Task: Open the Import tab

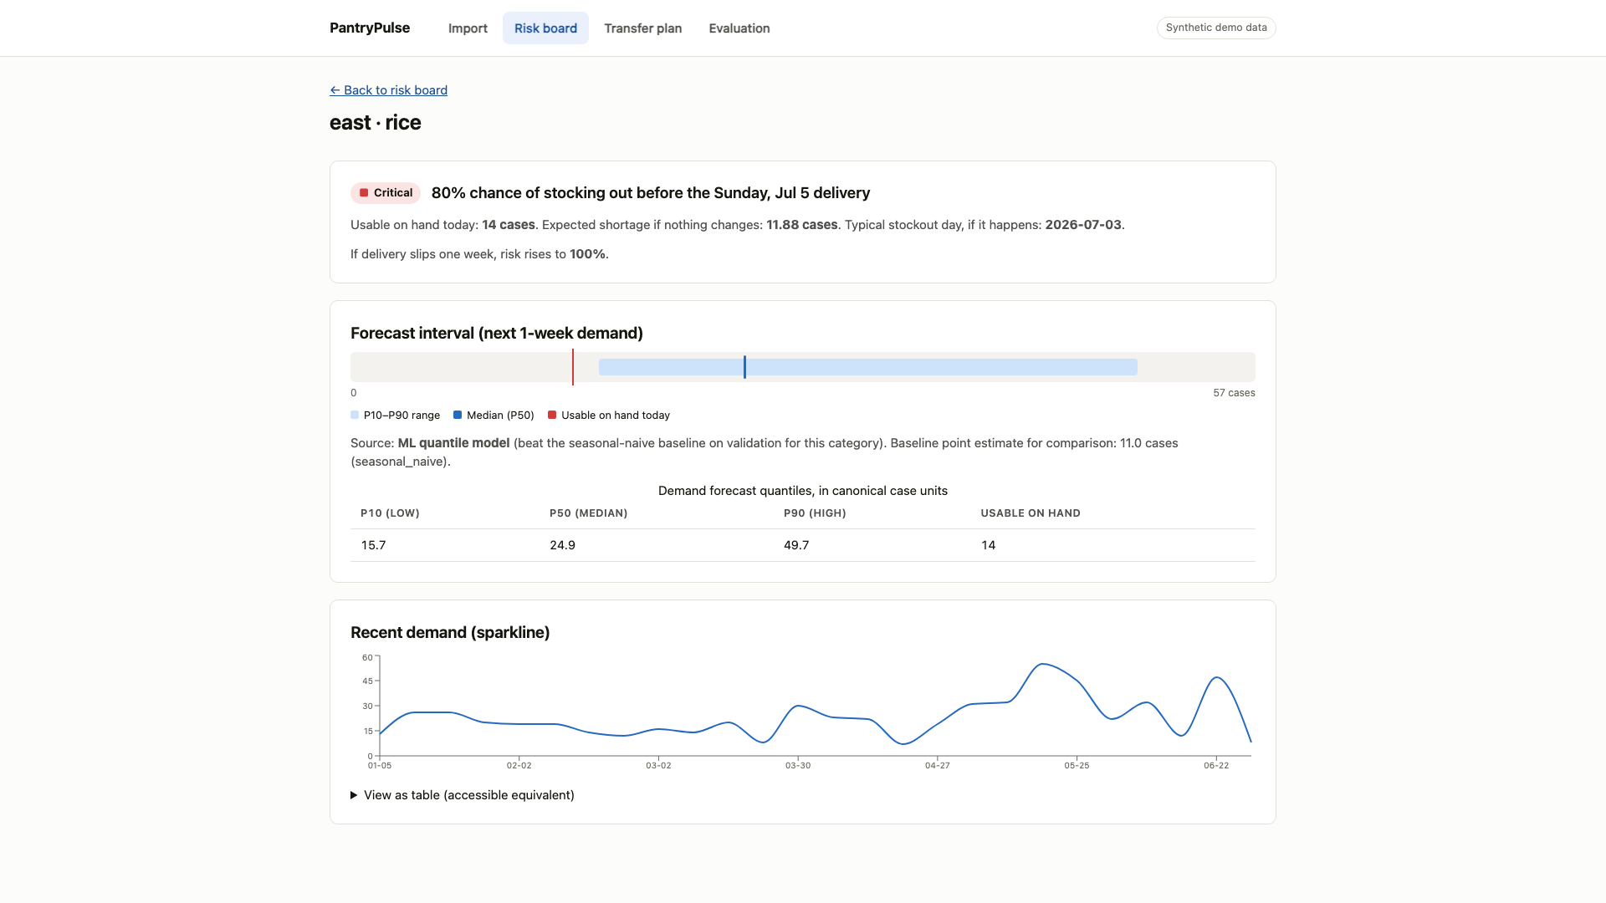Action: pyautogui.click(x=468, y=28)
